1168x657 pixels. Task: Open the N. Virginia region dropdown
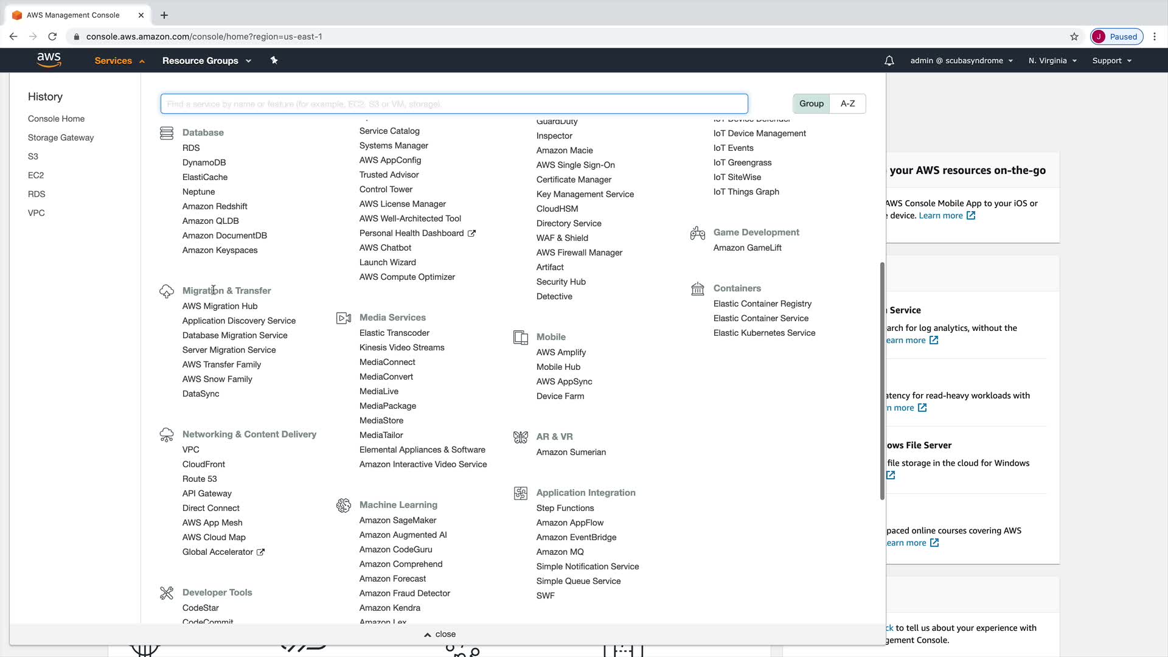[x=1052, y=61]
